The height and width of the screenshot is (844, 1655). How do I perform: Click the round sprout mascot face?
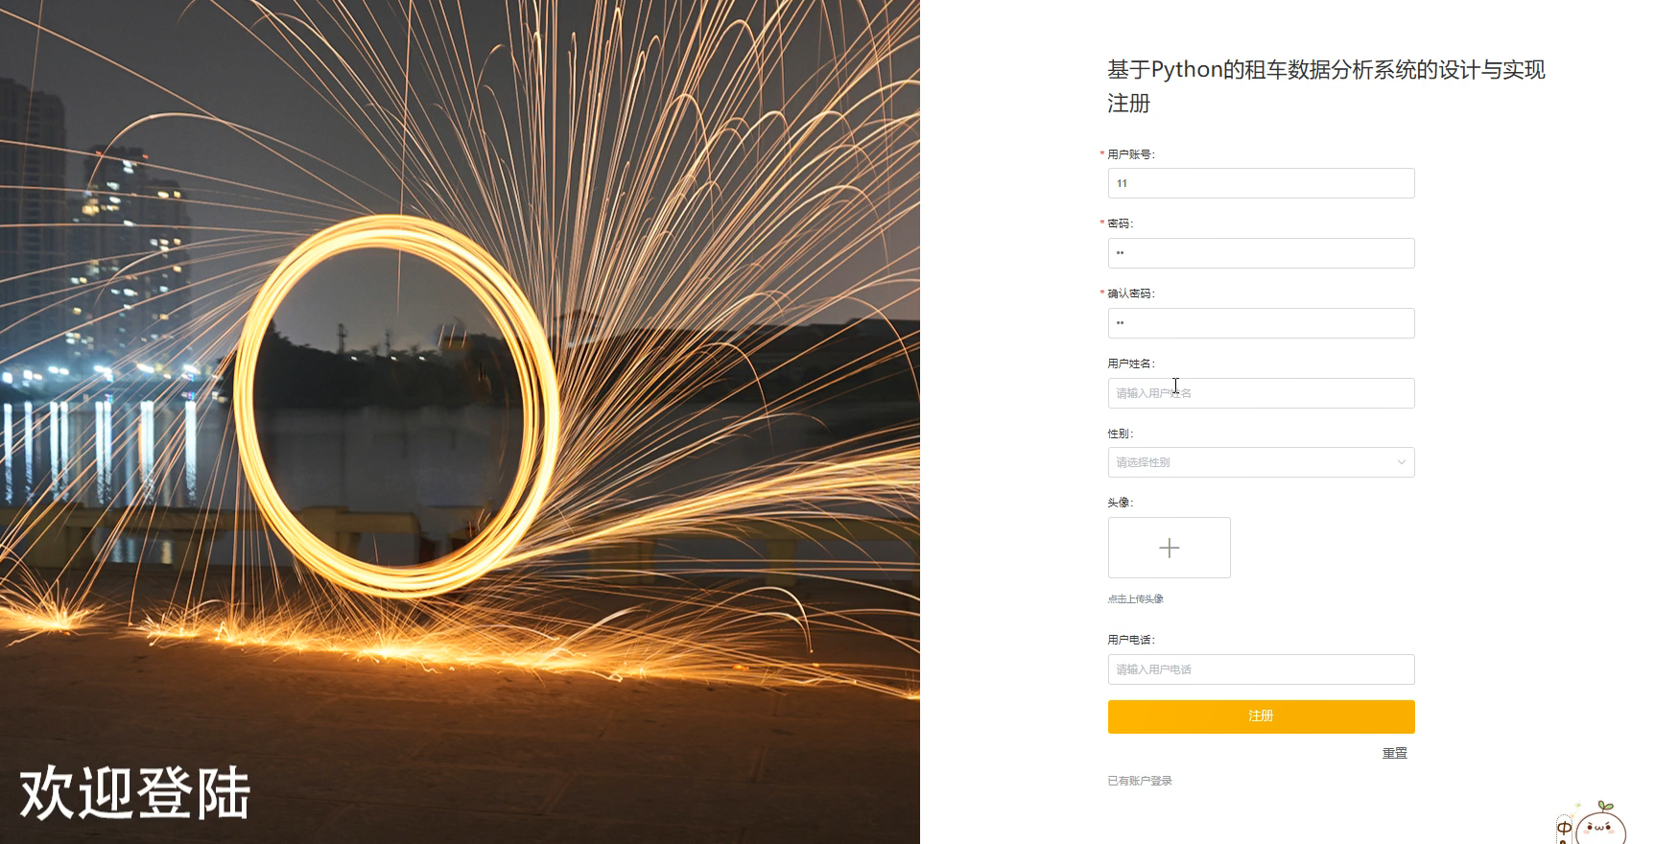coord(1600,827)
